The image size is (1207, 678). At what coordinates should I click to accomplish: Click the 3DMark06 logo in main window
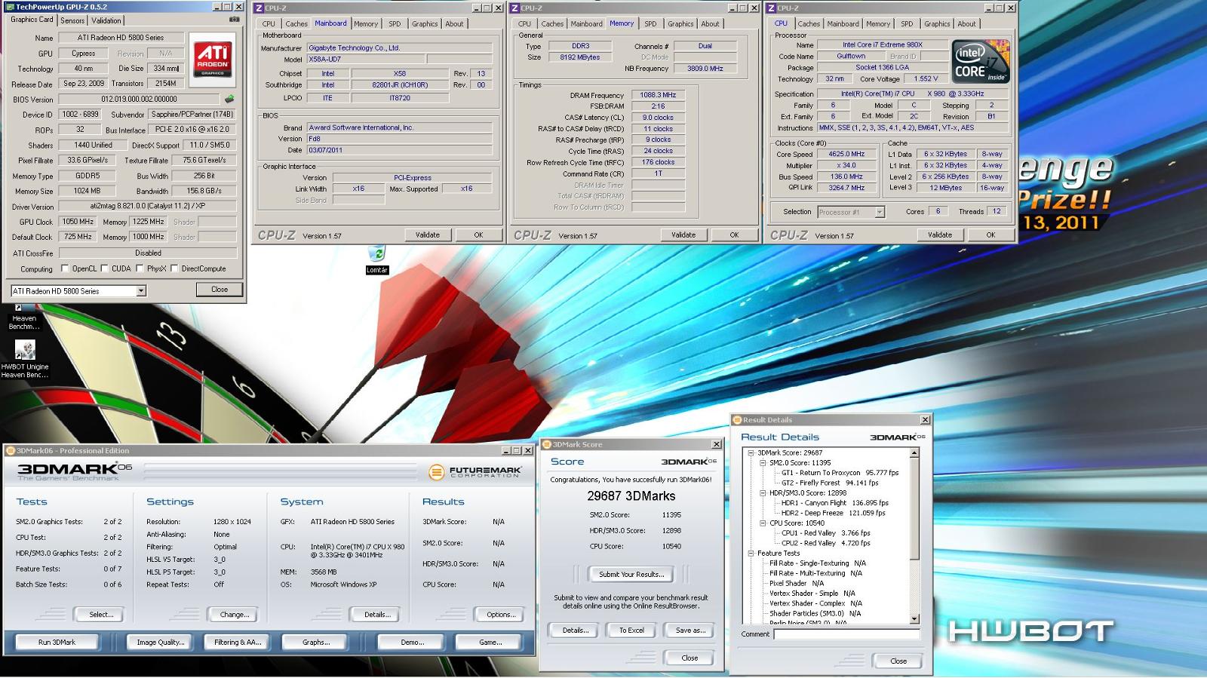click(x=74, y=471)
